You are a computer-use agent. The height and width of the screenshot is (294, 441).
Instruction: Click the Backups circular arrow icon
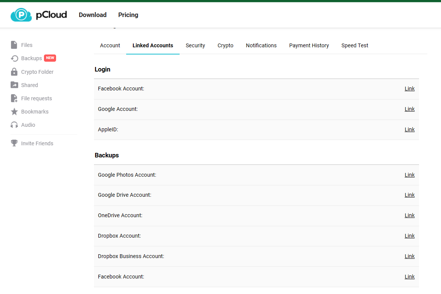14,58
